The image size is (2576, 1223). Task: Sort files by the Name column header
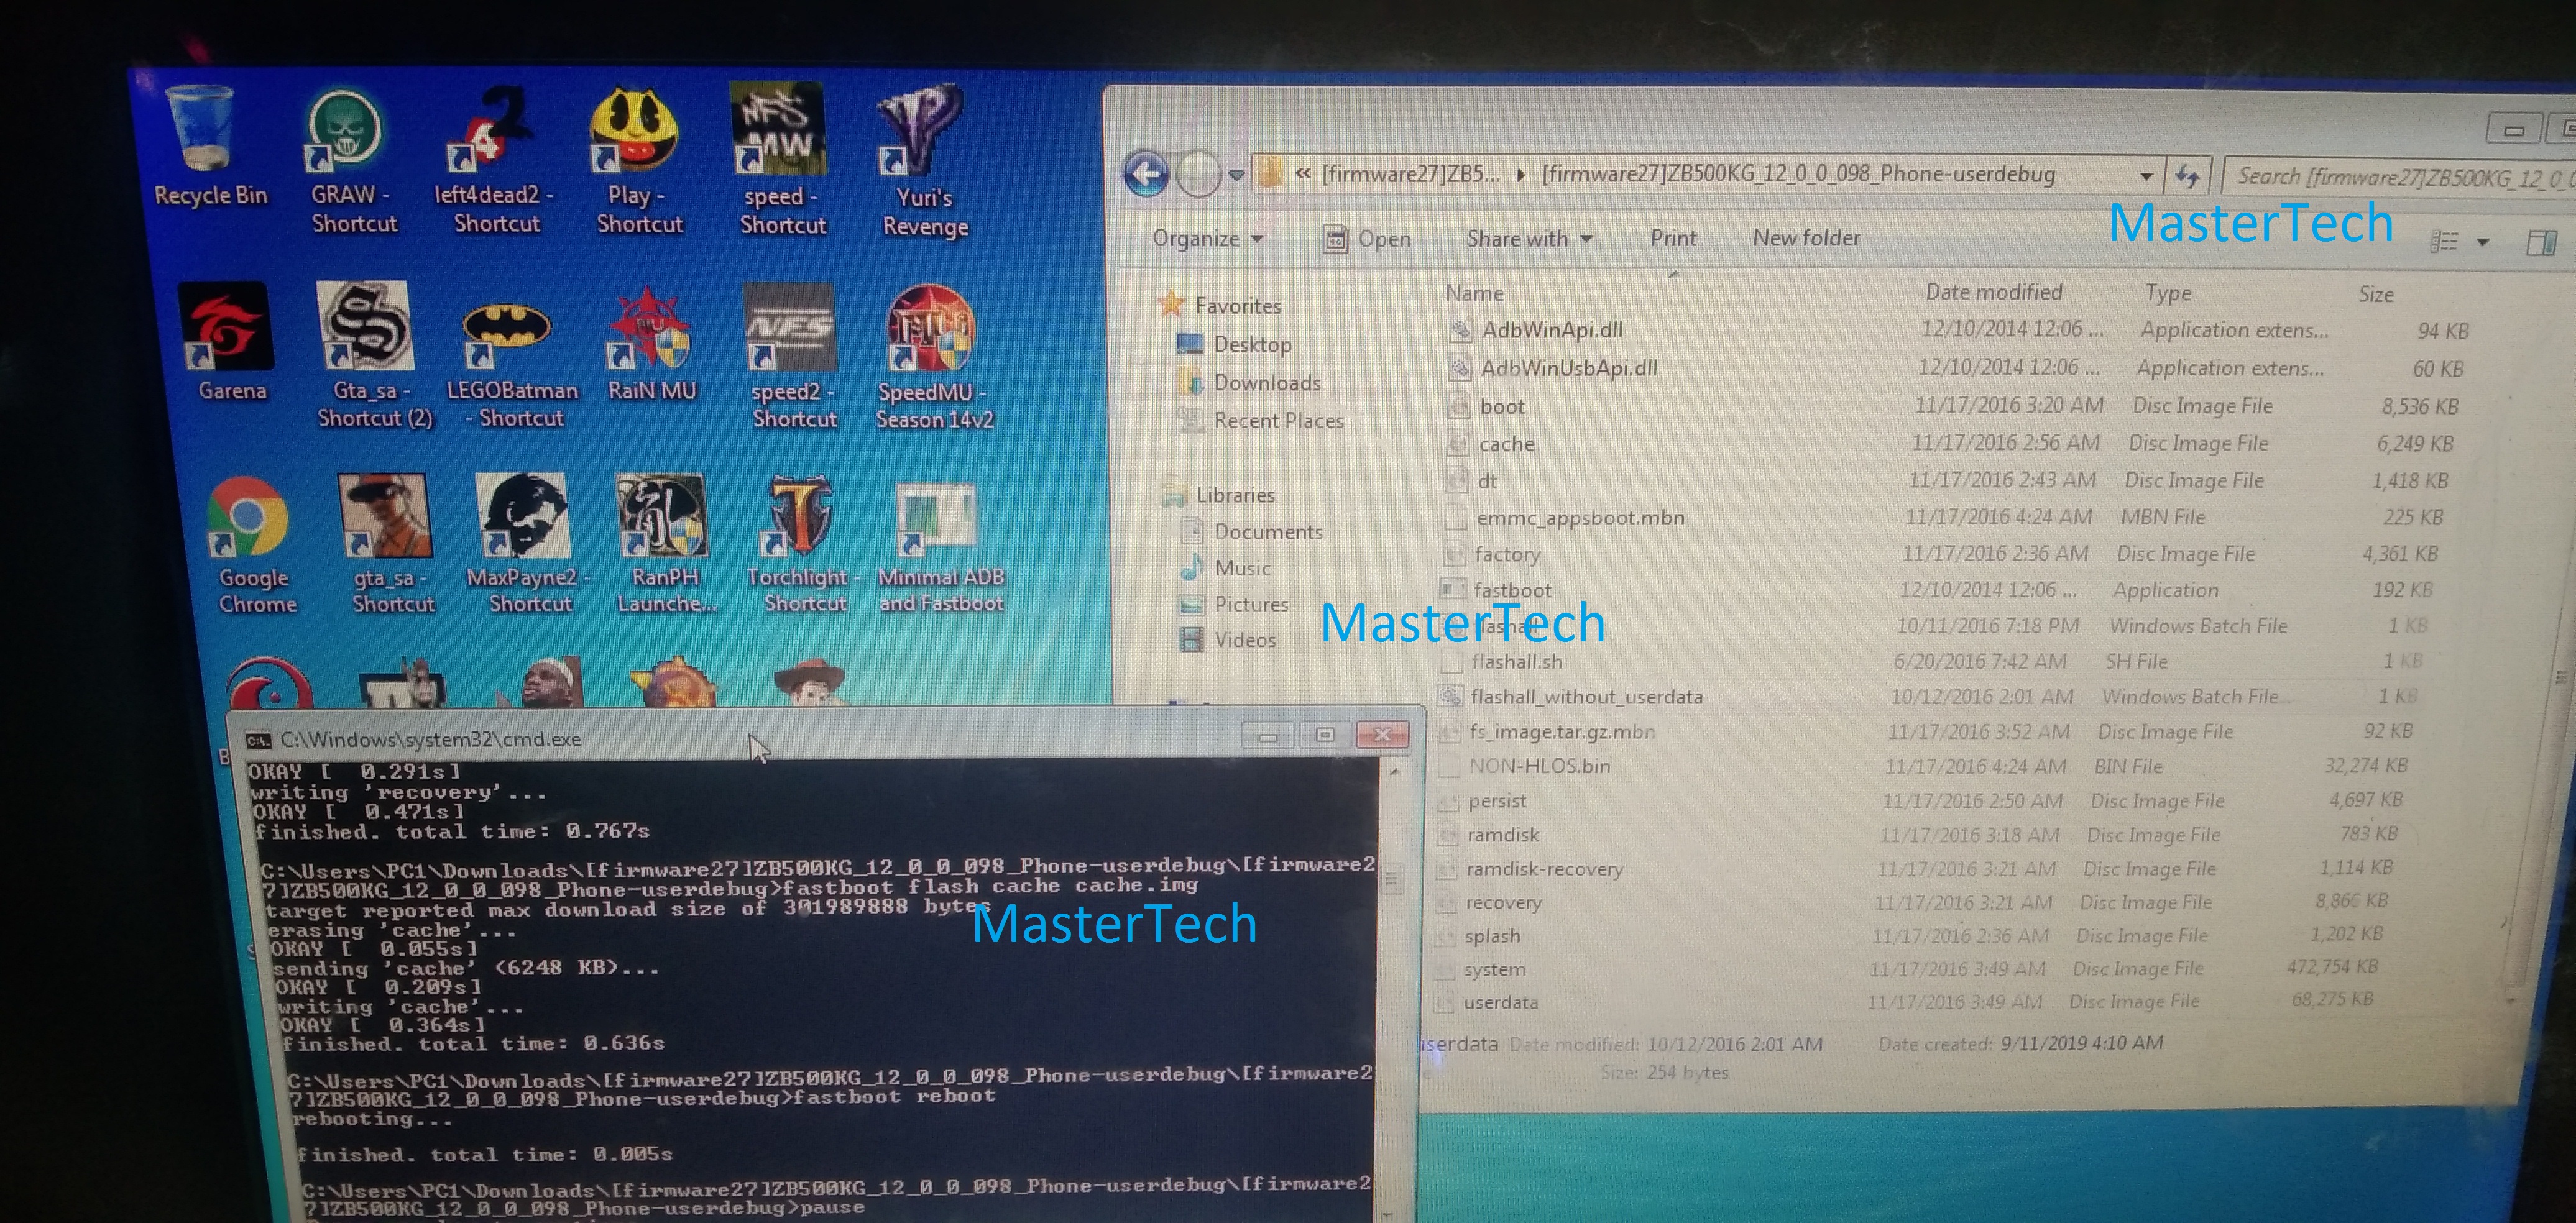[1474, 293]
